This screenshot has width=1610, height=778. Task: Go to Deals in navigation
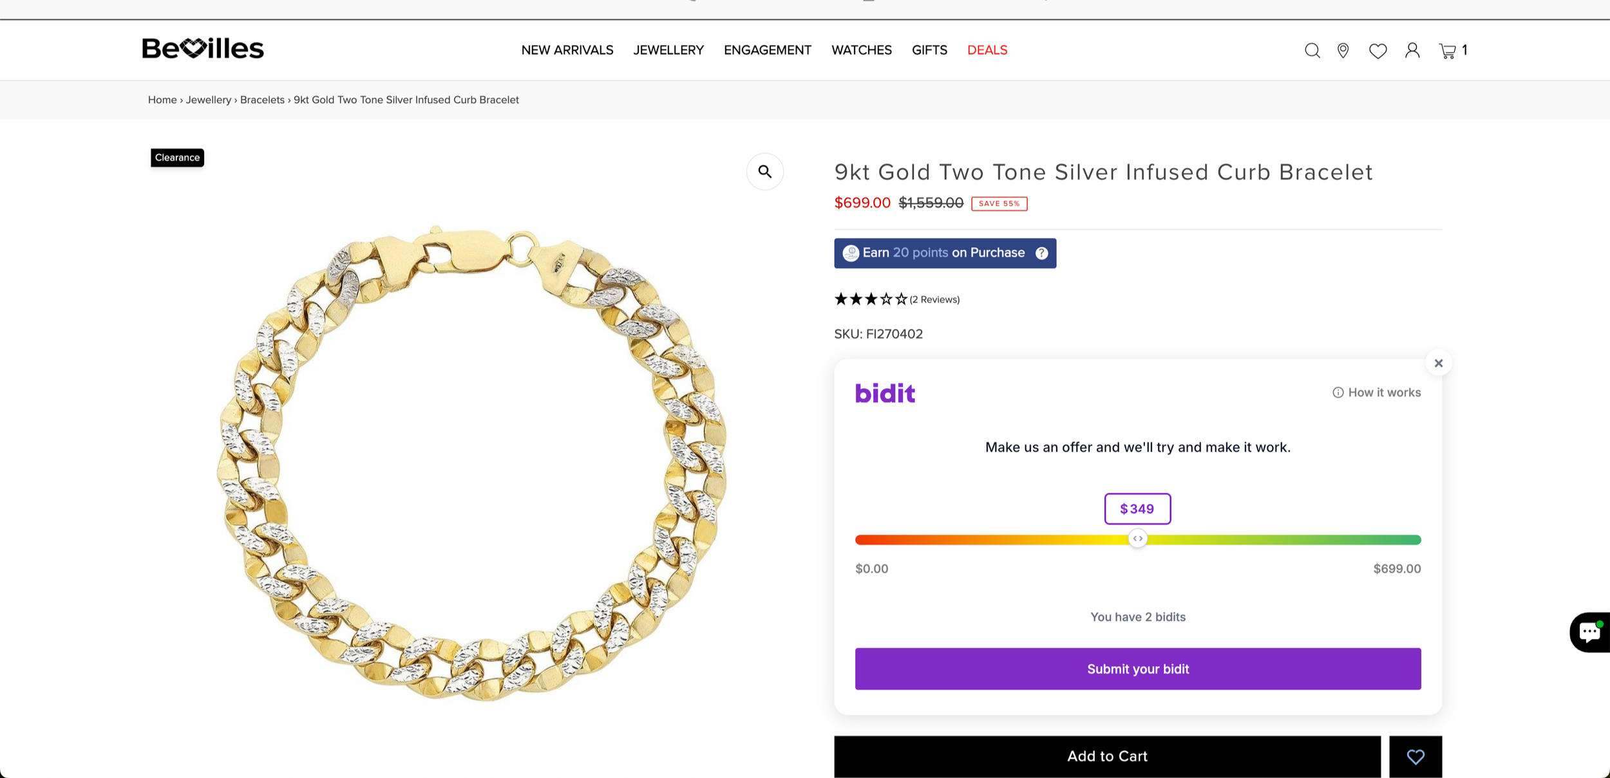coord(987,50)
